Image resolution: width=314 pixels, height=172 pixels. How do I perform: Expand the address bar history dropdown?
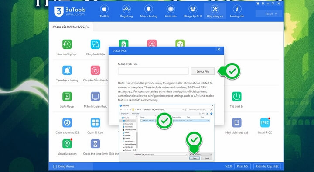[183, 110]
